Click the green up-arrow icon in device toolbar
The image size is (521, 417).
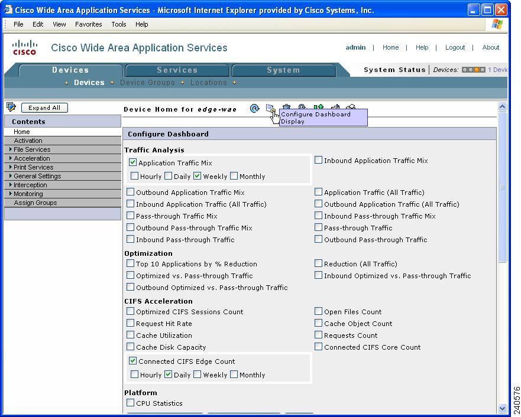318,106
